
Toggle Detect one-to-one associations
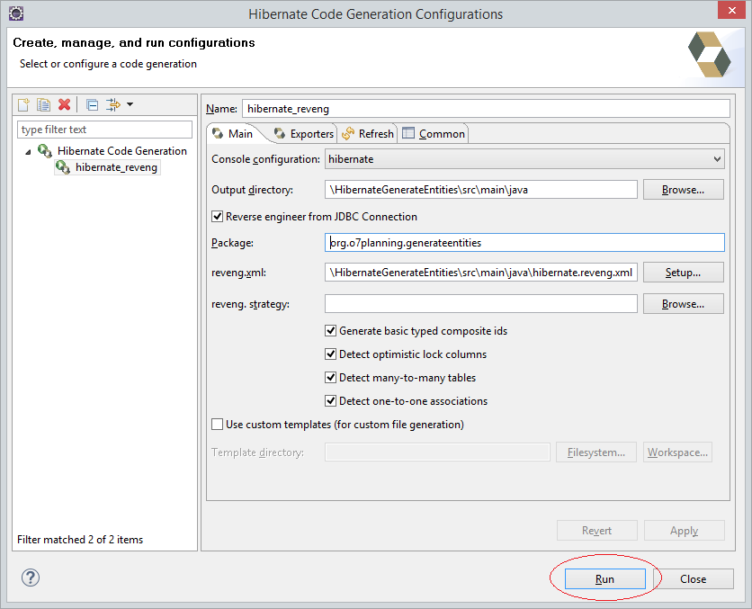click(330, 401)
